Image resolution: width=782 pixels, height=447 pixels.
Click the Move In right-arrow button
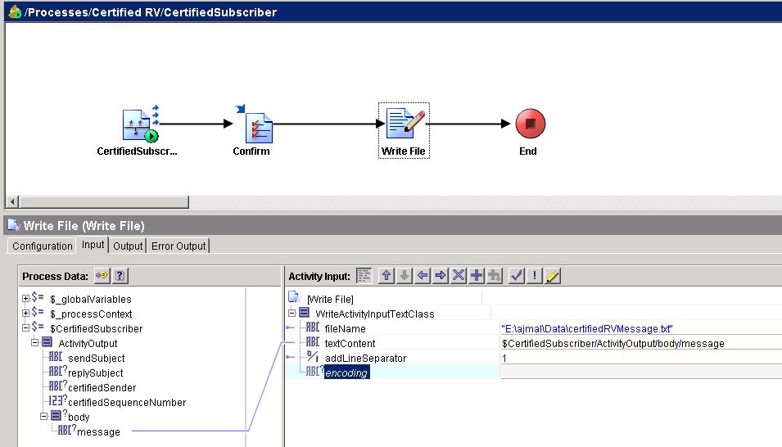coord(441,275)
